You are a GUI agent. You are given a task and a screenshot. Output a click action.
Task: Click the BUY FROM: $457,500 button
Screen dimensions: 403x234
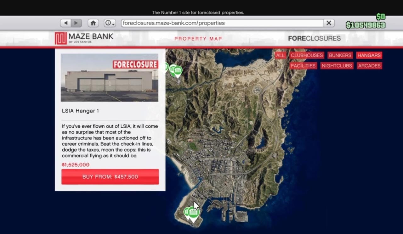(x=110, y=177)
